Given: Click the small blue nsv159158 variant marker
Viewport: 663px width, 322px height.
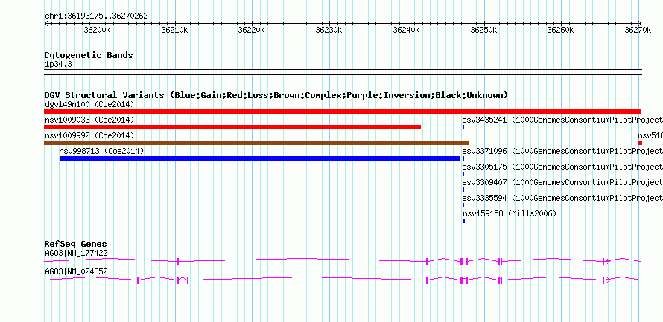Looking at the screenshot, I should pyautogui.click(x=464, y=221).
